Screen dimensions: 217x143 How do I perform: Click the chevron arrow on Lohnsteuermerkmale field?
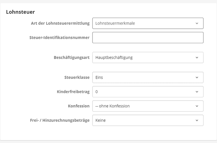click(197, 23)
